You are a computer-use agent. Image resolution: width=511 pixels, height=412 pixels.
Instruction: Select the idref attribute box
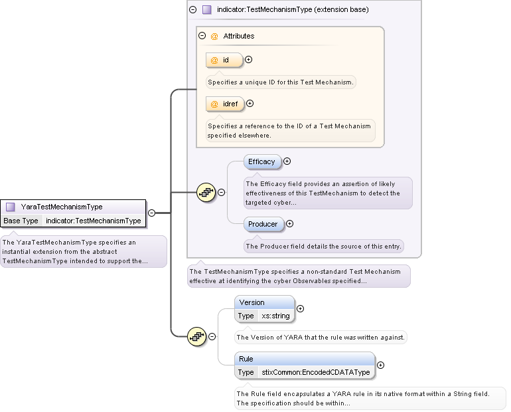pos(225,104)
